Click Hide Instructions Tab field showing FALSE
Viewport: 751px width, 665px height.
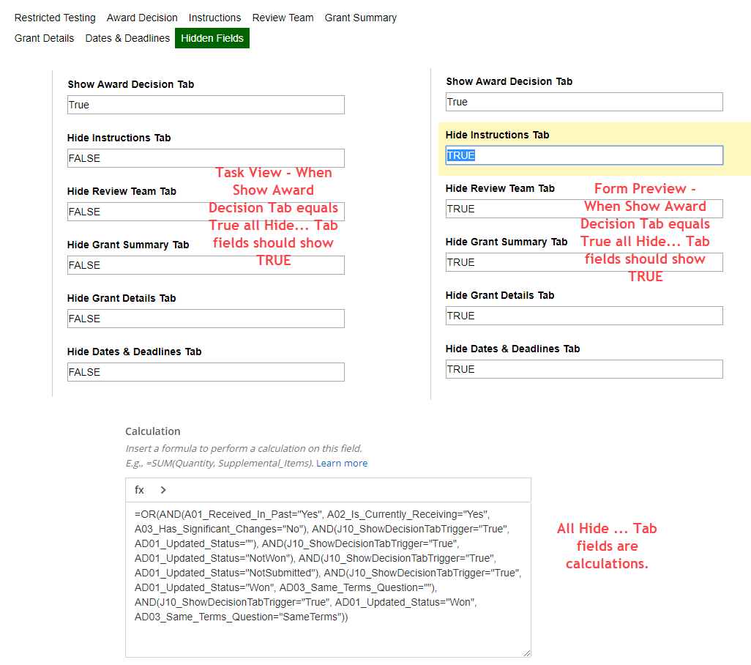coord(206,158)
